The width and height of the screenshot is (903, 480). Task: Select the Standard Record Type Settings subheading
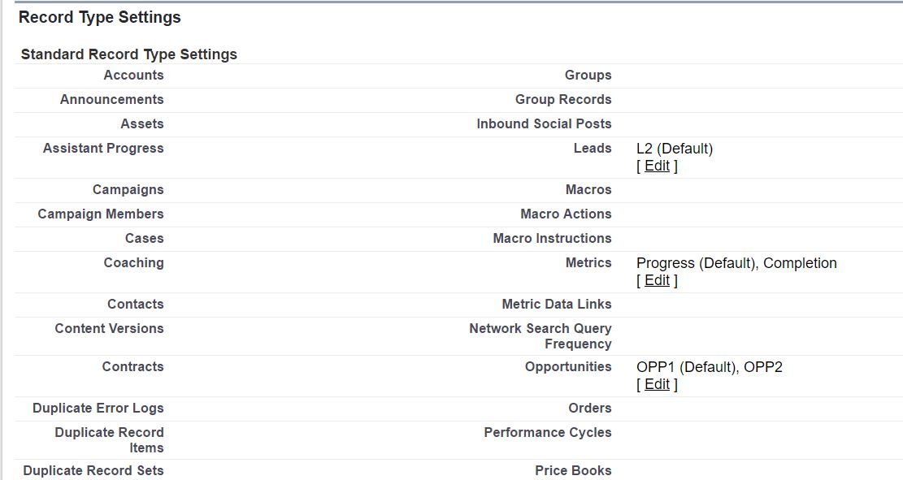[129, 54]
